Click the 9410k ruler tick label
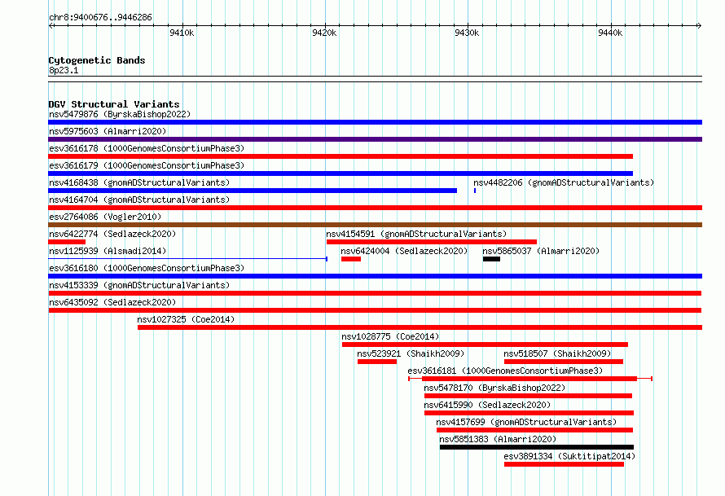The height and width of the screenshot is (496, 725). coord(182,33)
